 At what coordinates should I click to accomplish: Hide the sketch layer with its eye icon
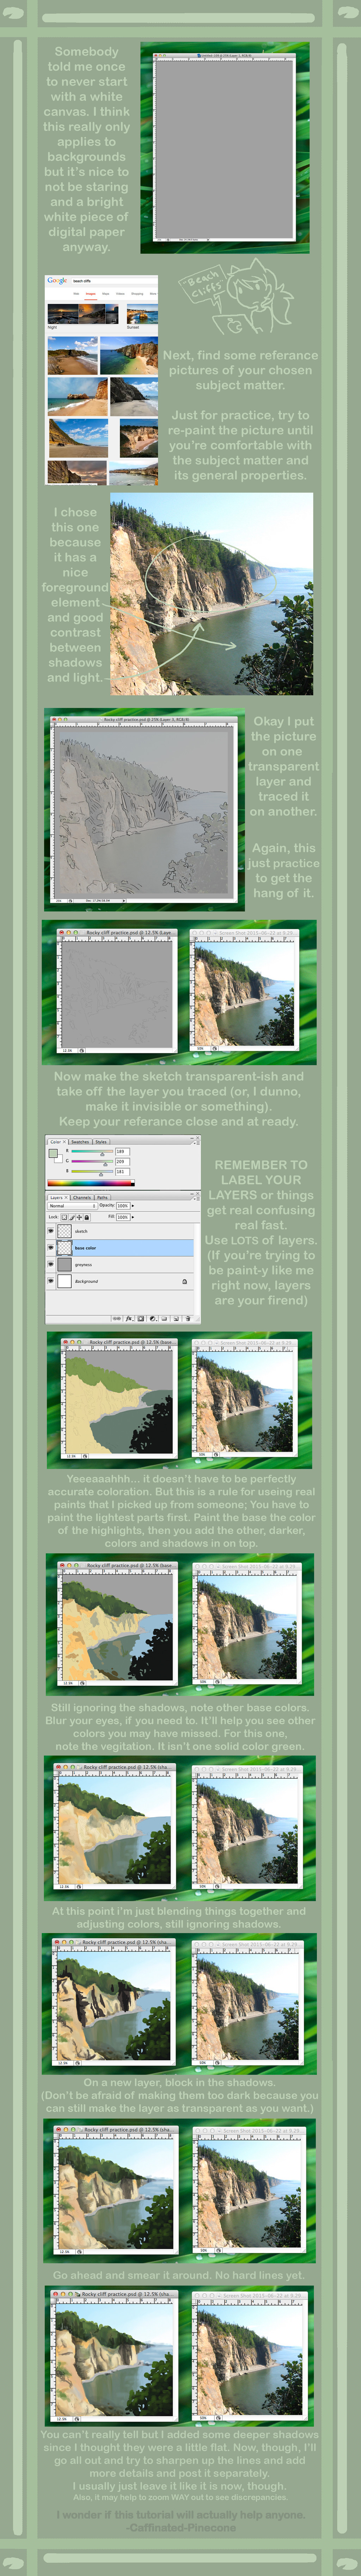[x=51, y=1231]
